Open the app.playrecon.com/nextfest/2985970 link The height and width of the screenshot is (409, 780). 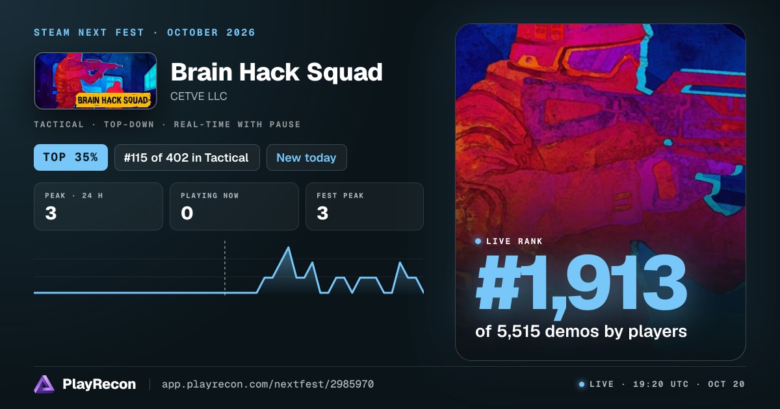[267, 384]
